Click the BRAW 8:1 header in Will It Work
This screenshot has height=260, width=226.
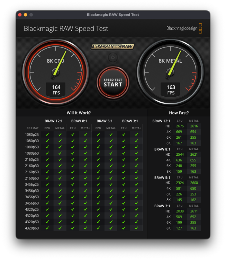79,121
